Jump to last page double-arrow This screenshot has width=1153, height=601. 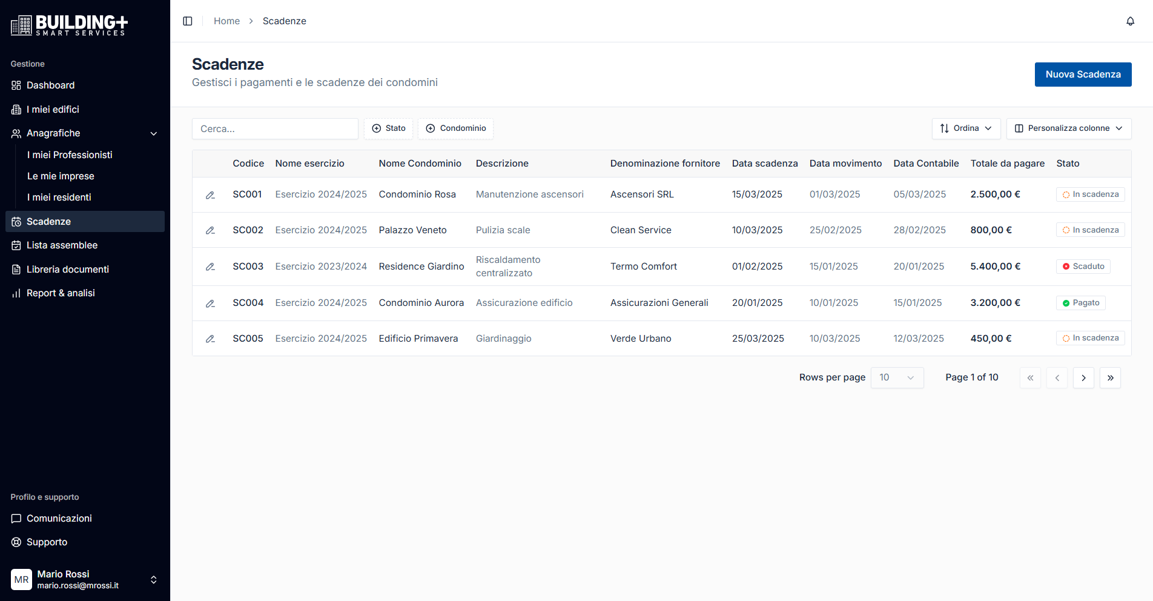[1110, 377]
